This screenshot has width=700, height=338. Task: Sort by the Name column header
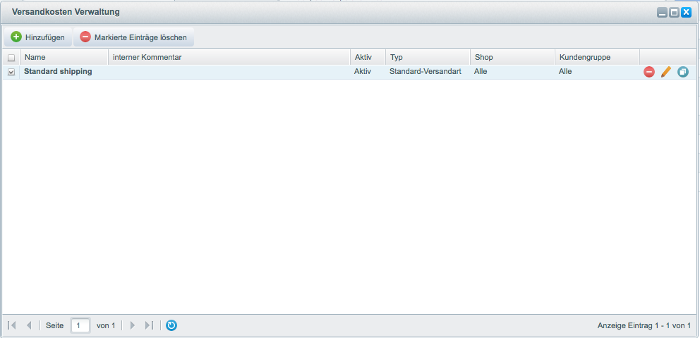click(64, 57)
